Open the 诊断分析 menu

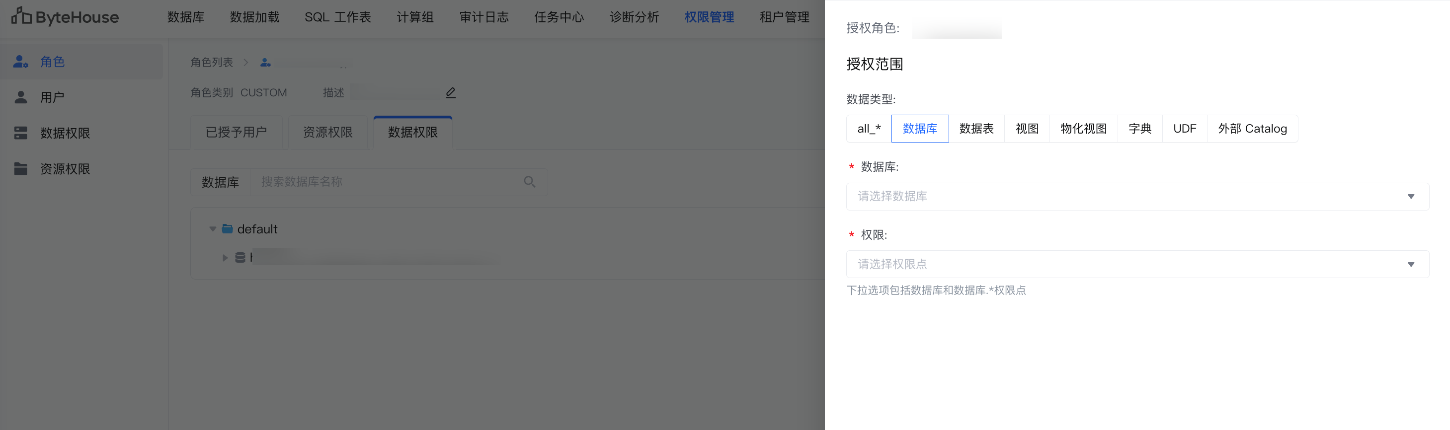tap(634, 17)
